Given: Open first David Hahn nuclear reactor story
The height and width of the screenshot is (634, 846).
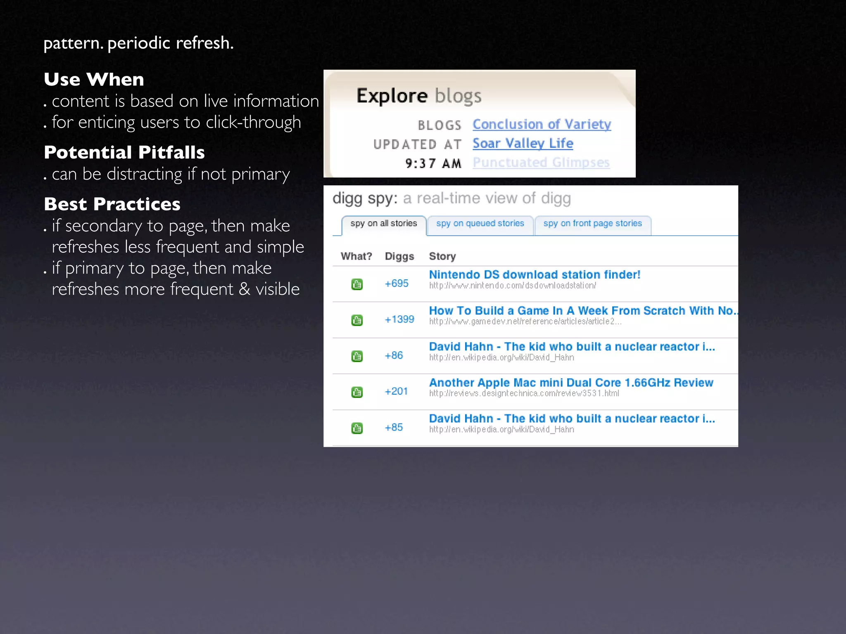Looking at the screenshot, I should tap(572, 347).
